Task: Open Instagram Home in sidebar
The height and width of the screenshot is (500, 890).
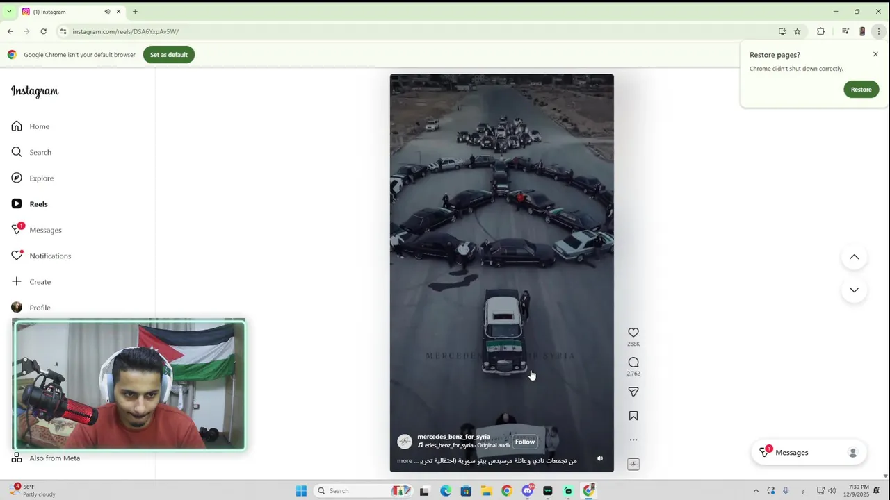Action: click(x=31, y=126)
